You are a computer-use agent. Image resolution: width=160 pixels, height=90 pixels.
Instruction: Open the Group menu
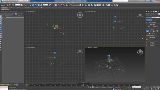tap(14, 3)
